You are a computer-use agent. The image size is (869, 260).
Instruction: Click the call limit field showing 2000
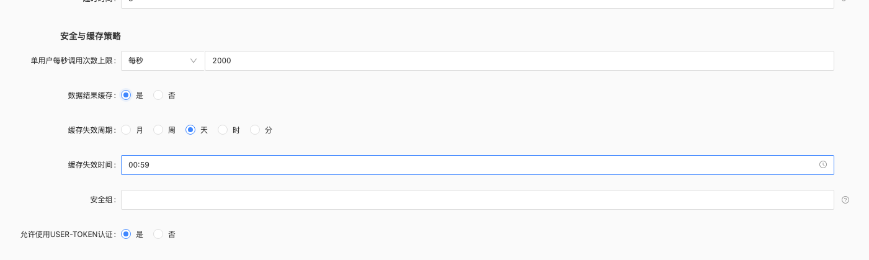(x=519, y=61)
